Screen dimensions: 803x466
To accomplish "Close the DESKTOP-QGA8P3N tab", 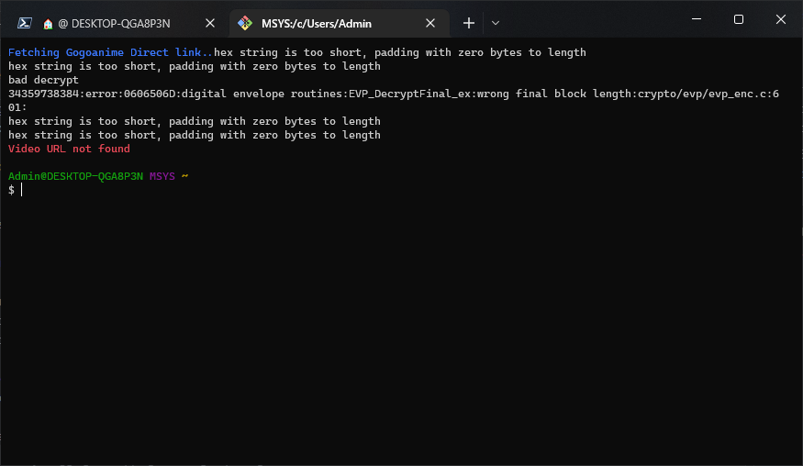I will 210,23.
